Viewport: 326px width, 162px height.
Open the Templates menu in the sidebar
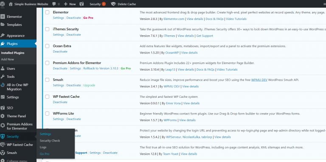click(x=14, y=25)
